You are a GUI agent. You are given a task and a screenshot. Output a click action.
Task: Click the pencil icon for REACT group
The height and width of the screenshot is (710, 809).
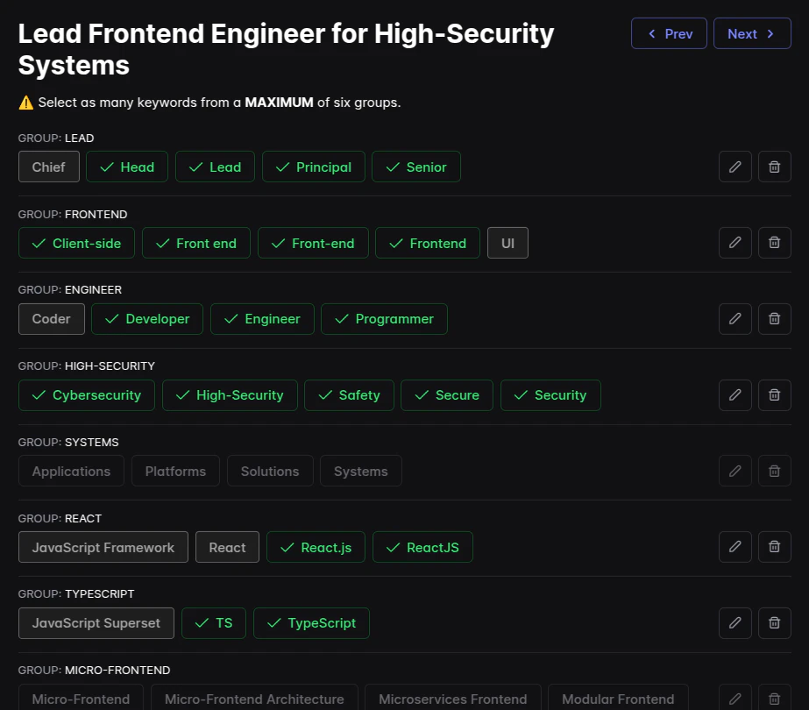pyautogui.click(x=735, y=547)
